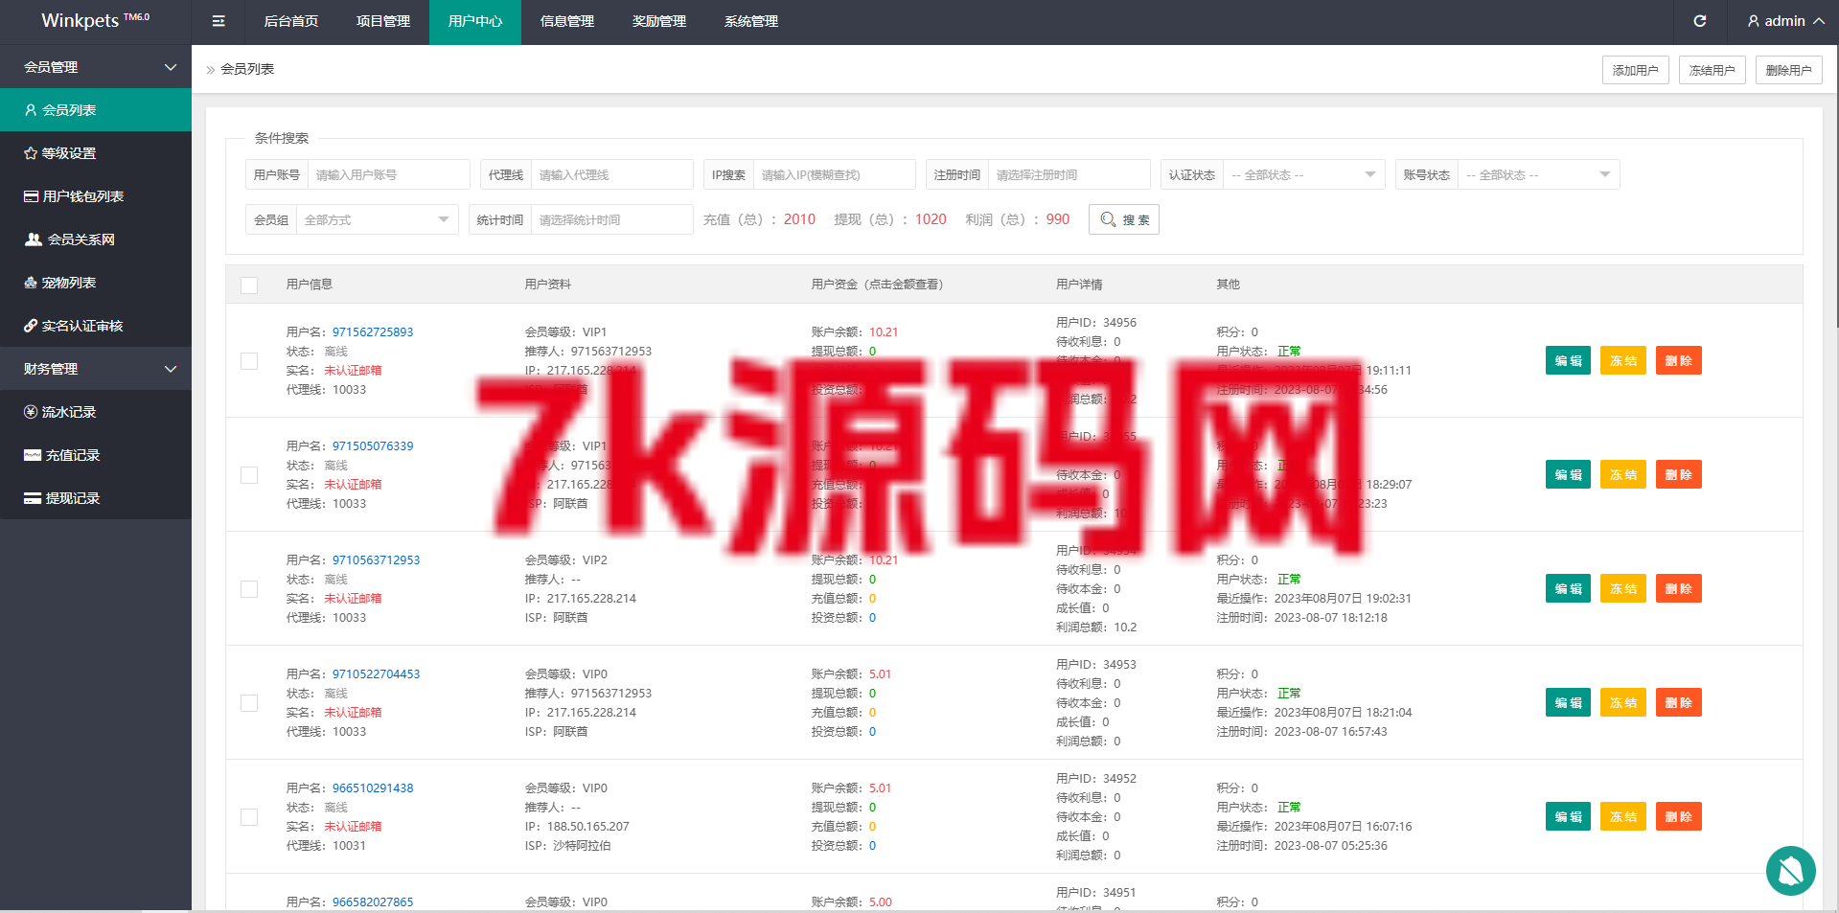Image resolution: width=1839 pixels, height=913 pixels.
Task: Click the card icon beside 充值记录
Action: point(33,455)
